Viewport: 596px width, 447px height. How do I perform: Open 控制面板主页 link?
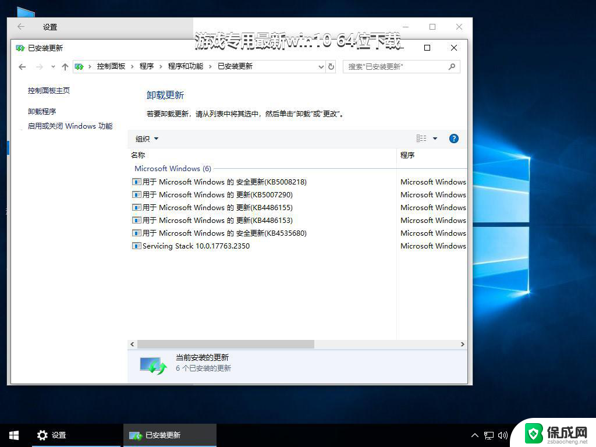click(x=49, y=90)
